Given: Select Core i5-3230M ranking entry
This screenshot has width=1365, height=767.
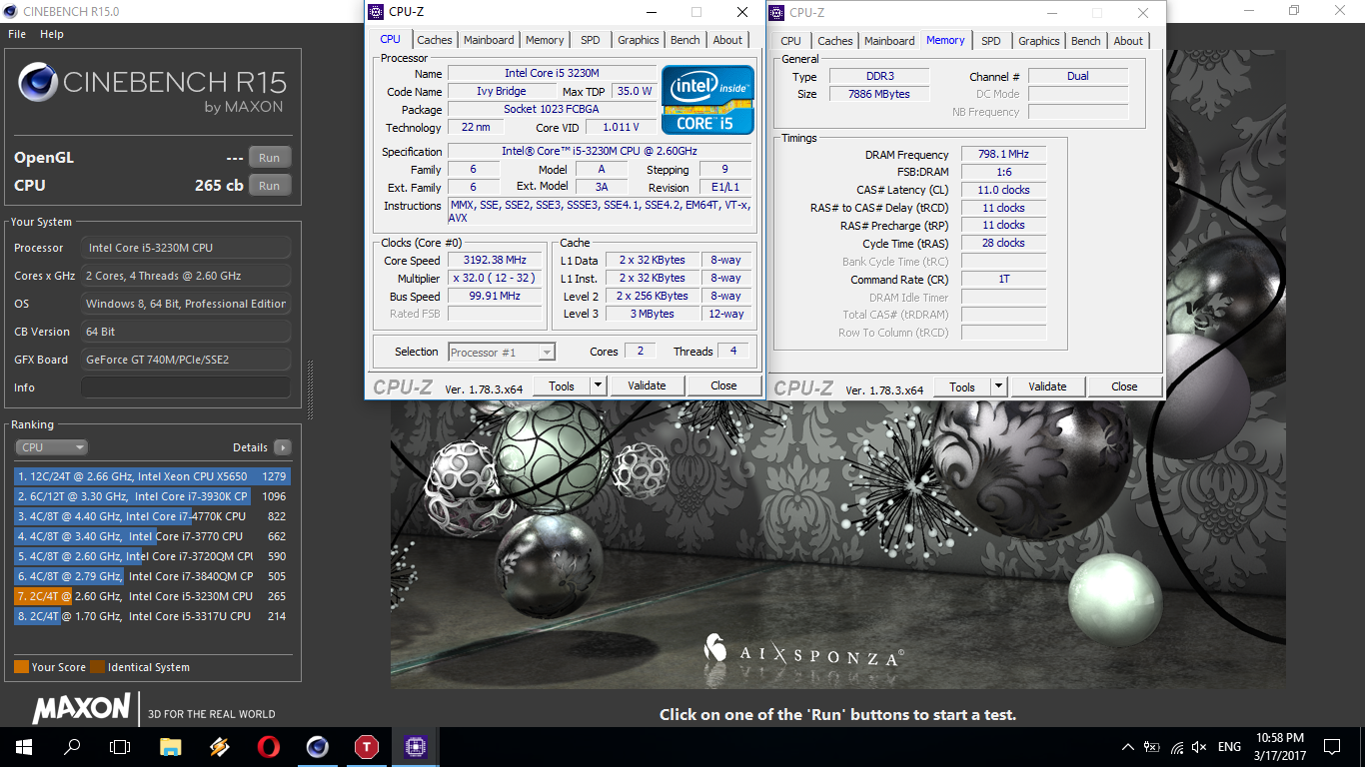Looking at the screenshot, I should click(x=152, y=596).
